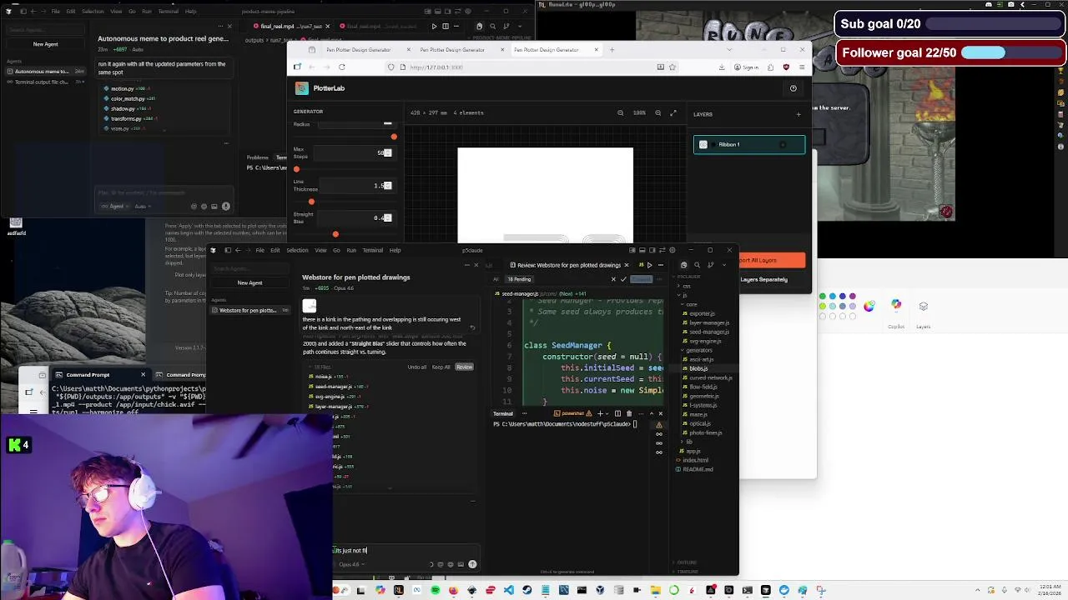Discard changes X in review toolbar
Viewport: 1068px width, 600px height.
coord(613,279)
